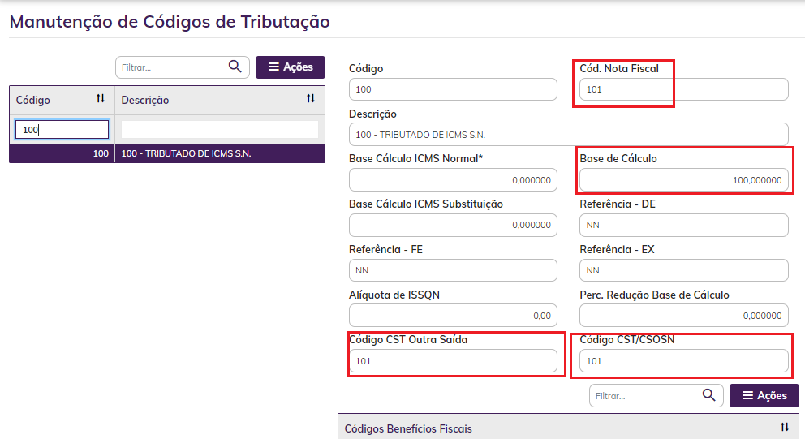
Task: Click the Código column filter box
Action: (x=62, y=130)
